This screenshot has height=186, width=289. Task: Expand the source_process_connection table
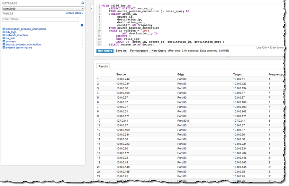click(23, 44)
